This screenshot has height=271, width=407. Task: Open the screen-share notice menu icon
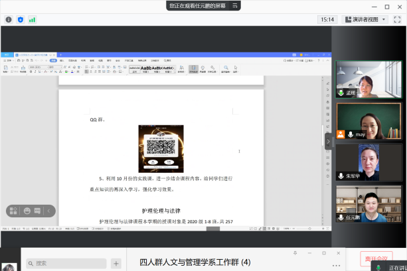[x=234, y=5]
